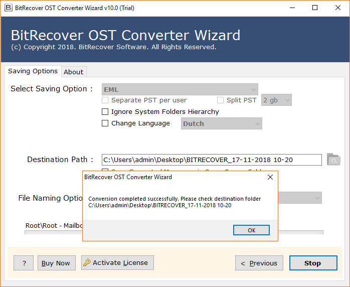Go back with the Previous button
Viewport: 350px width, 287px height.
click(x=259, y=263)
